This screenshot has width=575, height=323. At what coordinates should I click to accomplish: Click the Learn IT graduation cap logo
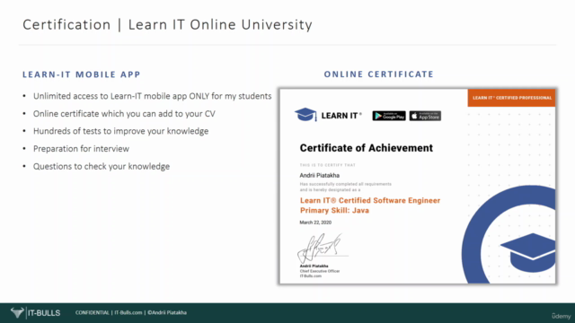click(x=305, y=115)
